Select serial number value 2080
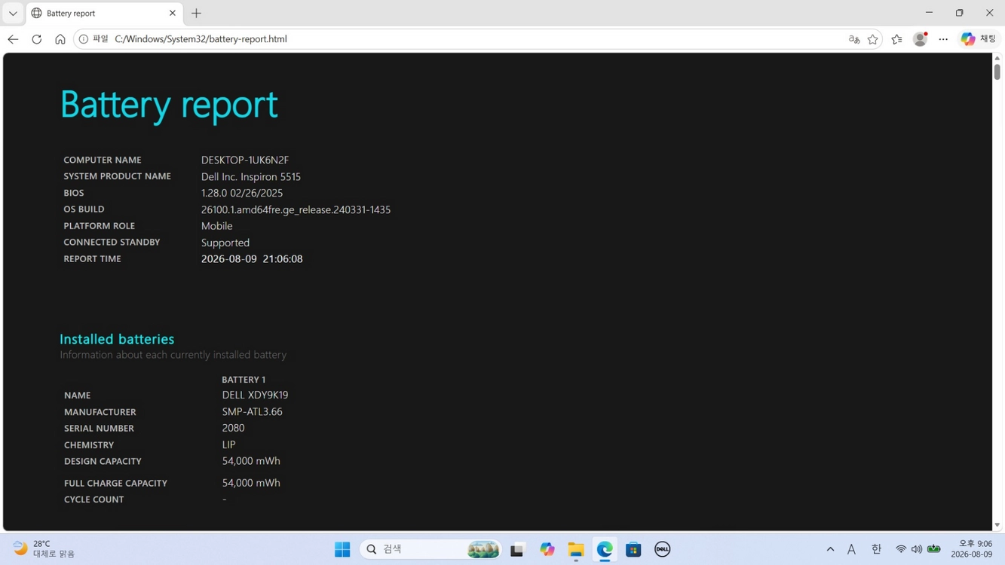The width and height of the screenshot is (1005, 565). [233, 428]
